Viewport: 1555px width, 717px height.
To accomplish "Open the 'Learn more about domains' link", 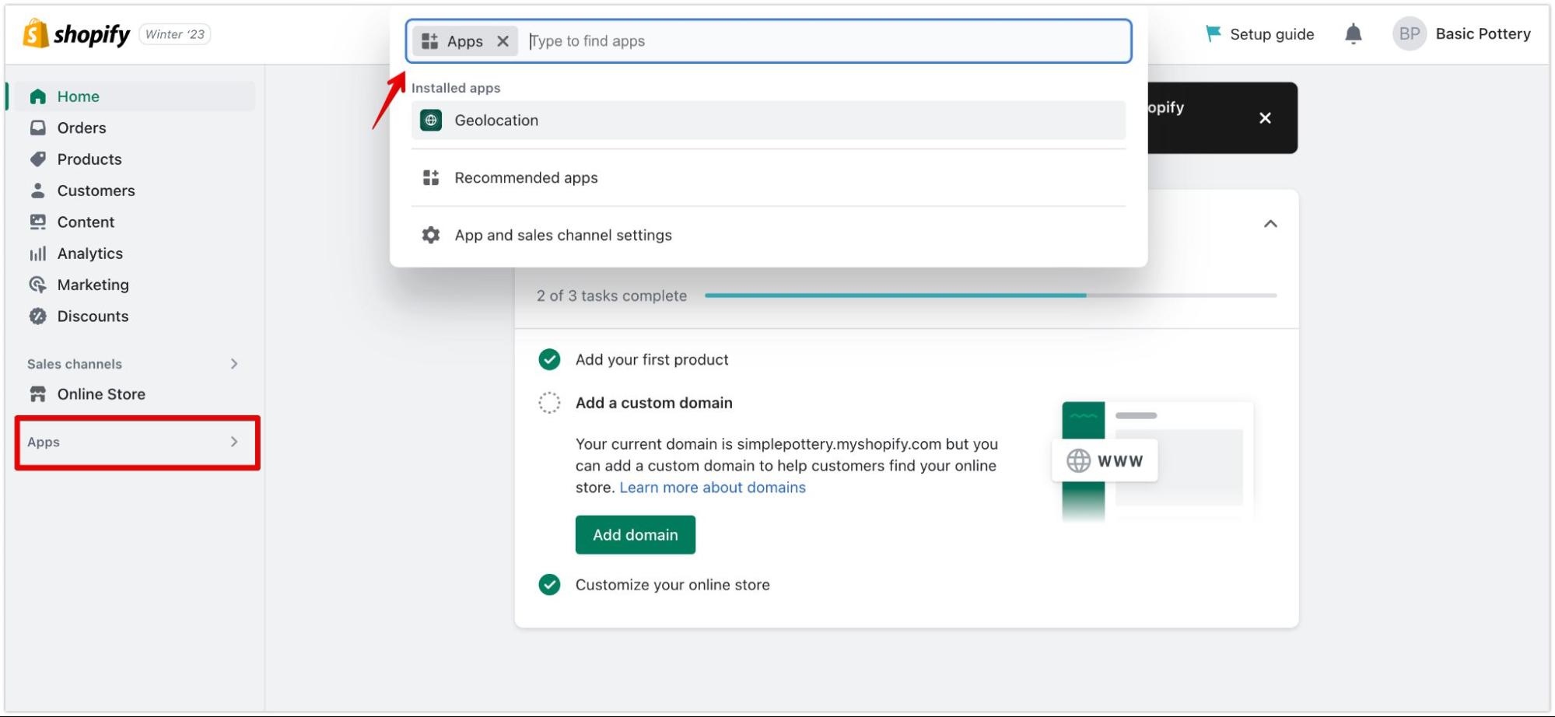I will point(712,488).
